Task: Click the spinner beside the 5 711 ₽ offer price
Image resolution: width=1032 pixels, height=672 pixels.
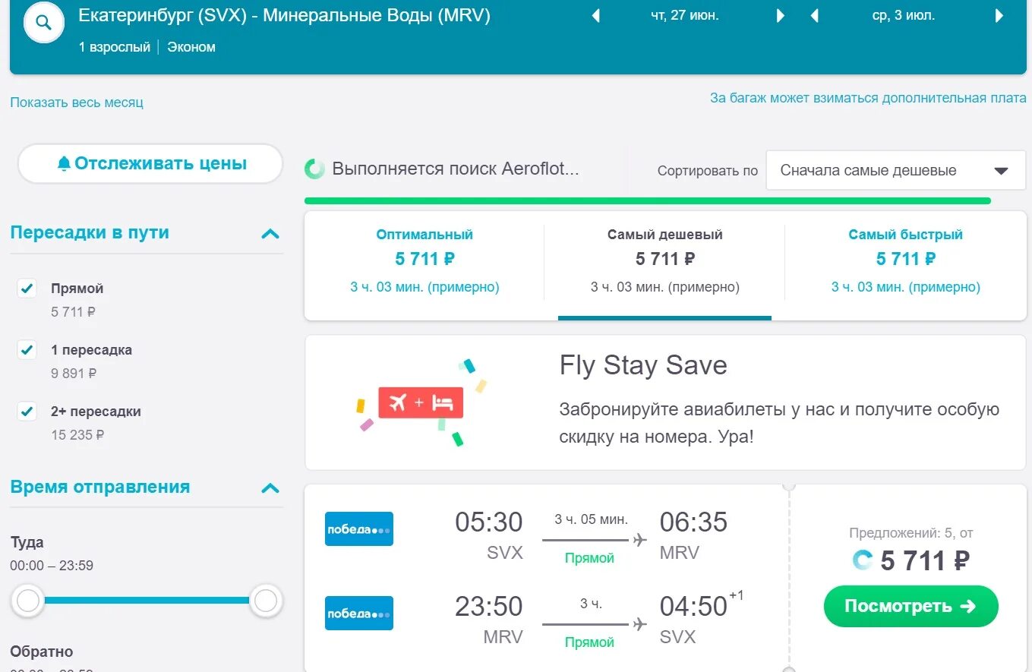Action: 863,560
